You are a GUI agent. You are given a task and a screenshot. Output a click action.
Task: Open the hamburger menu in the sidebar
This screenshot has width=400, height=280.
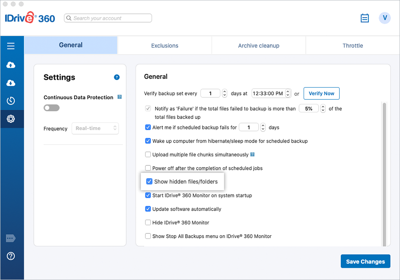[x=11, y=46]
